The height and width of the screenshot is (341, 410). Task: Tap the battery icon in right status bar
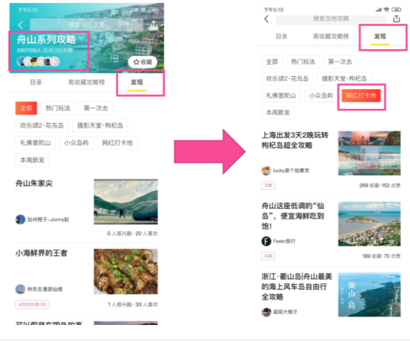click(x=396, y=10)
